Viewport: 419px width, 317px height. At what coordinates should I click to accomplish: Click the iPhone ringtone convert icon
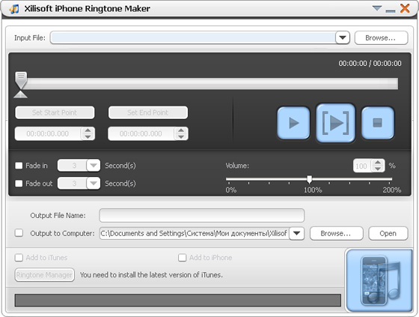(x=379, y=280)
